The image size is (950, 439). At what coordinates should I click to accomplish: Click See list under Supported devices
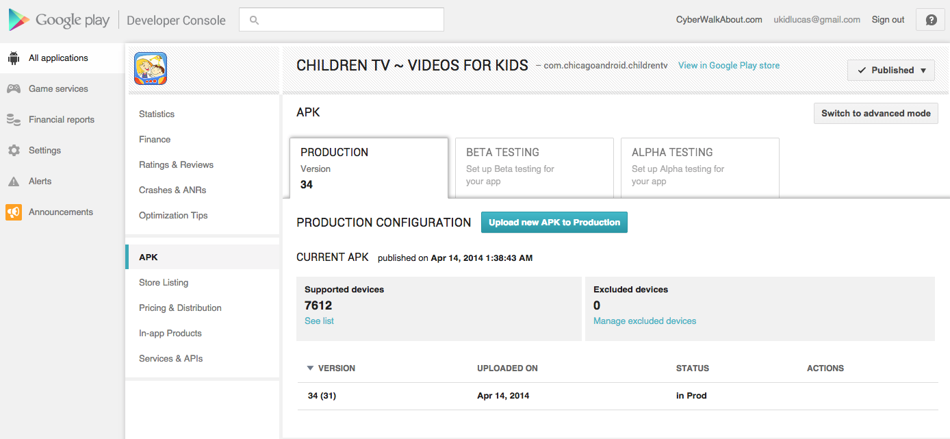(319, 321)
